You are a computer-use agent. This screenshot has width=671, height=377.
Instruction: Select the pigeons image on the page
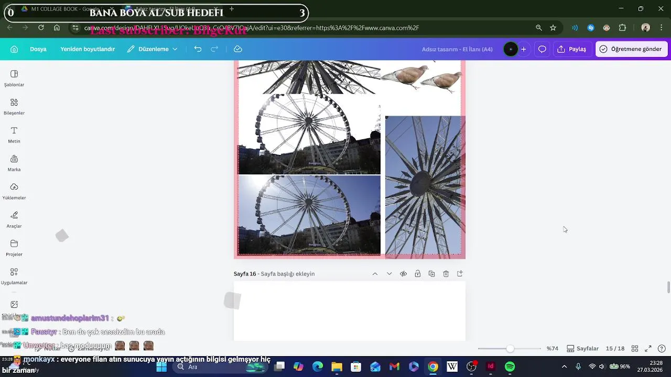click(421, 77)
